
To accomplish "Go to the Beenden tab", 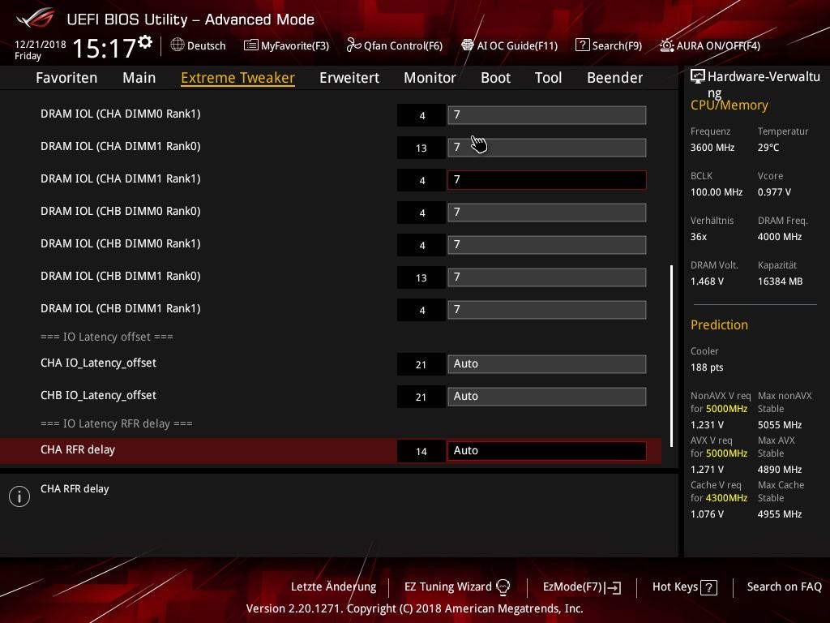I will tap(614, 78).
